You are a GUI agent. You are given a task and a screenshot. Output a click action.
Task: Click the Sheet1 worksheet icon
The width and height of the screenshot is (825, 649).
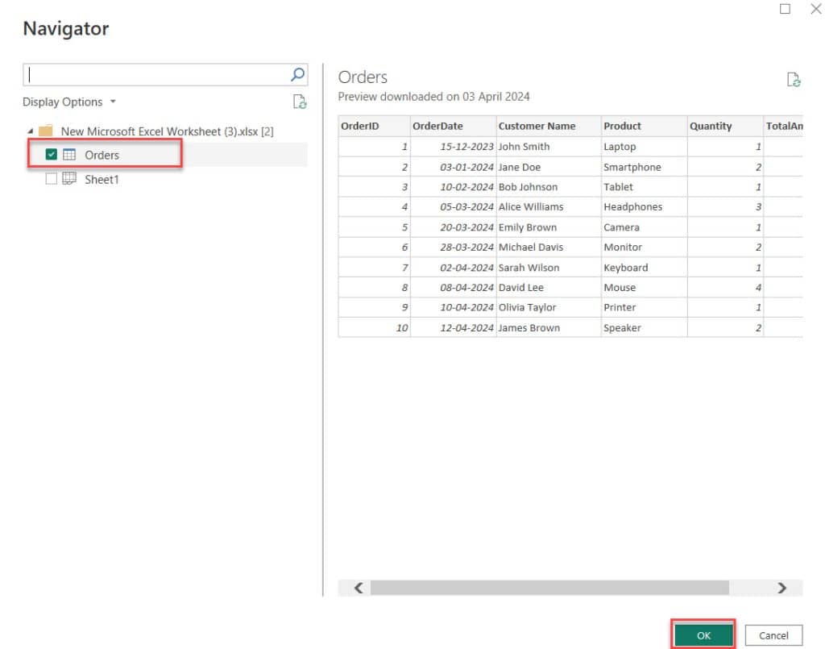pyautogui.click(x=69, y=179)
